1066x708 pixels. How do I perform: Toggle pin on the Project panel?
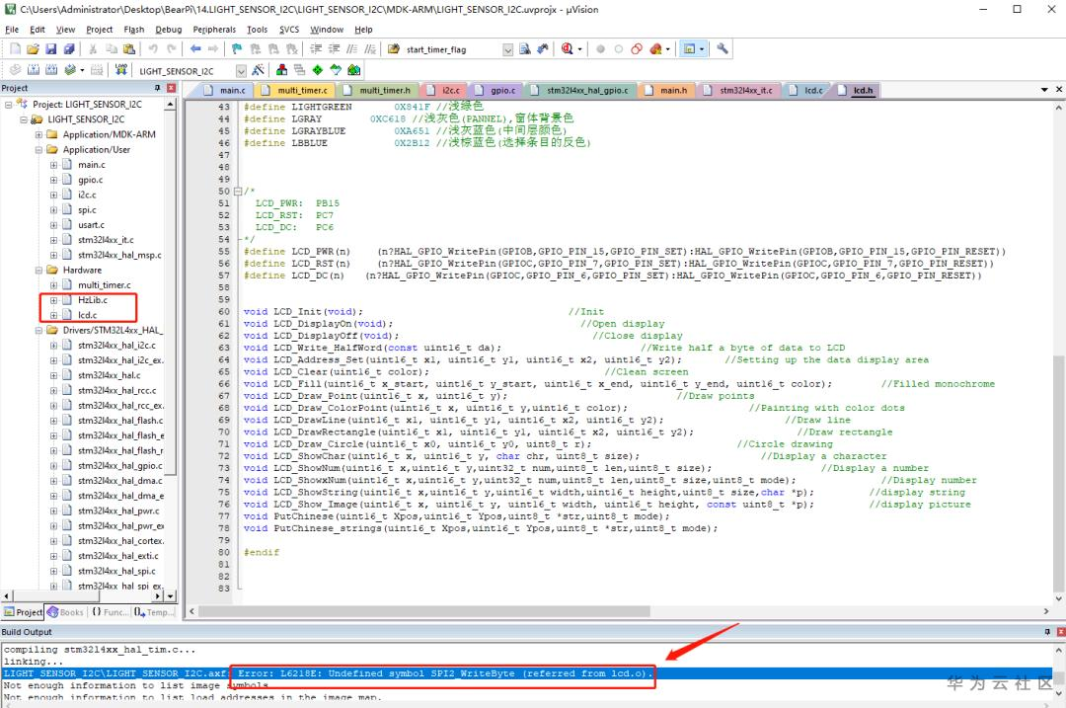(158, 88)
